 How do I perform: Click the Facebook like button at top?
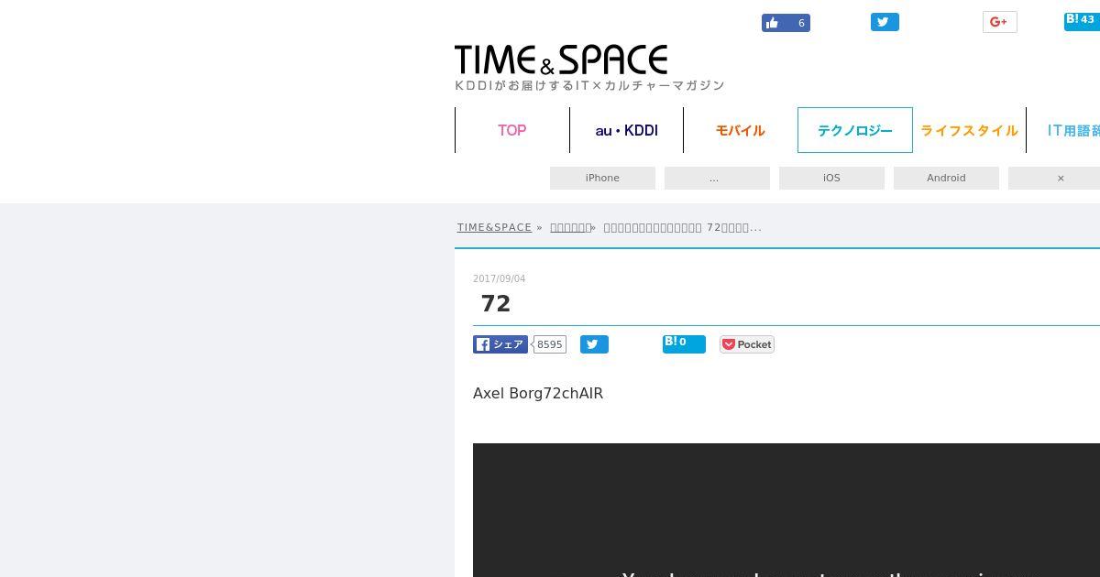[786, 23]
